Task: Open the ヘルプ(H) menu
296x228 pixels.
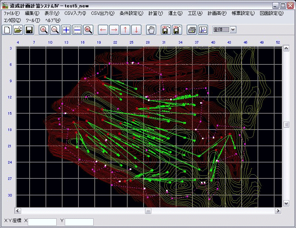Action: (53, 20)
